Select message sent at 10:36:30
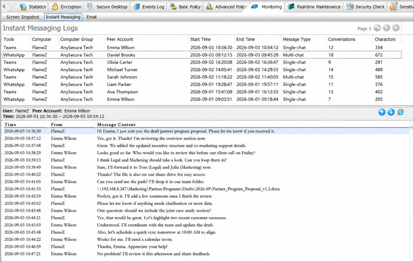 (206, 131)
